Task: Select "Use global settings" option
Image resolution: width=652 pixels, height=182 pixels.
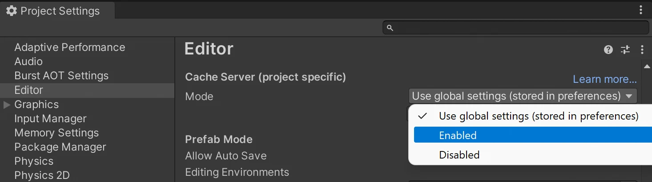Action: pos(538,116)
